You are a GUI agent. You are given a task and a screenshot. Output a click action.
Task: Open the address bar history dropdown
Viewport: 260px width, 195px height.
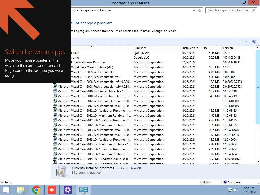[x=194, y=10]
